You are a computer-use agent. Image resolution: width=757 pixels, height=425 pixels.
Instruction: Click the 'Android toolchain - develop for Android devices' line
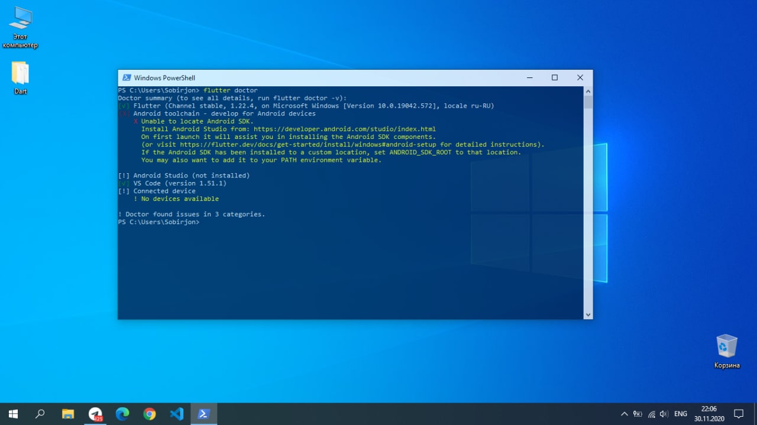click(216, 113)
